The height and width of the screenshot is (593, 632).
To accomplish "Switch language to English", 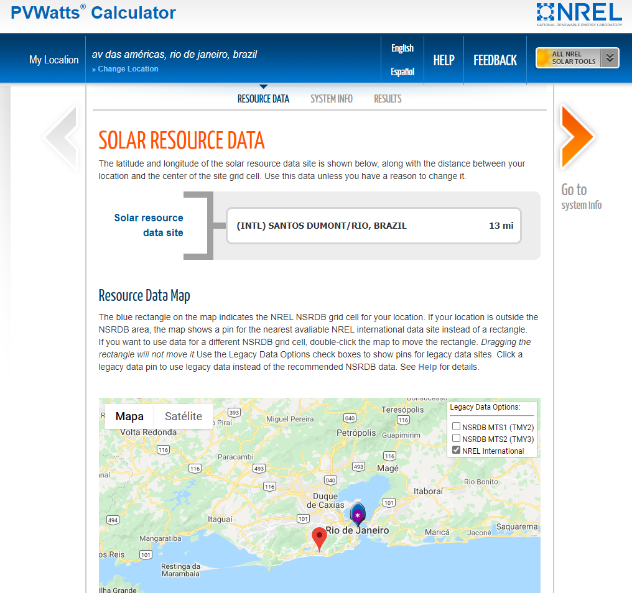I will [402, 48].
